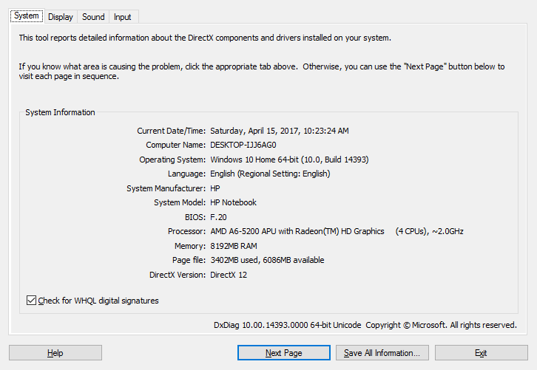The image size is (537, 370).
Task: Open the Sound tab
Action: point(93,17)
